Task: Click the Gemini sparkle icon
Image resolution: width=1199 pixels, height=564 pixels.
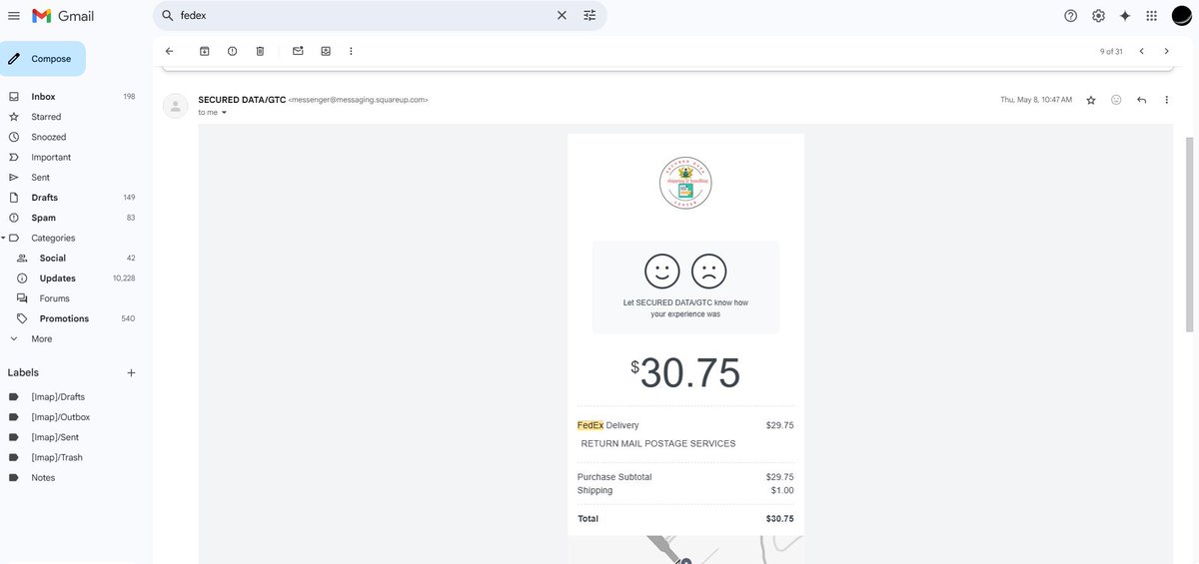Action: (x=1125, y=16)
